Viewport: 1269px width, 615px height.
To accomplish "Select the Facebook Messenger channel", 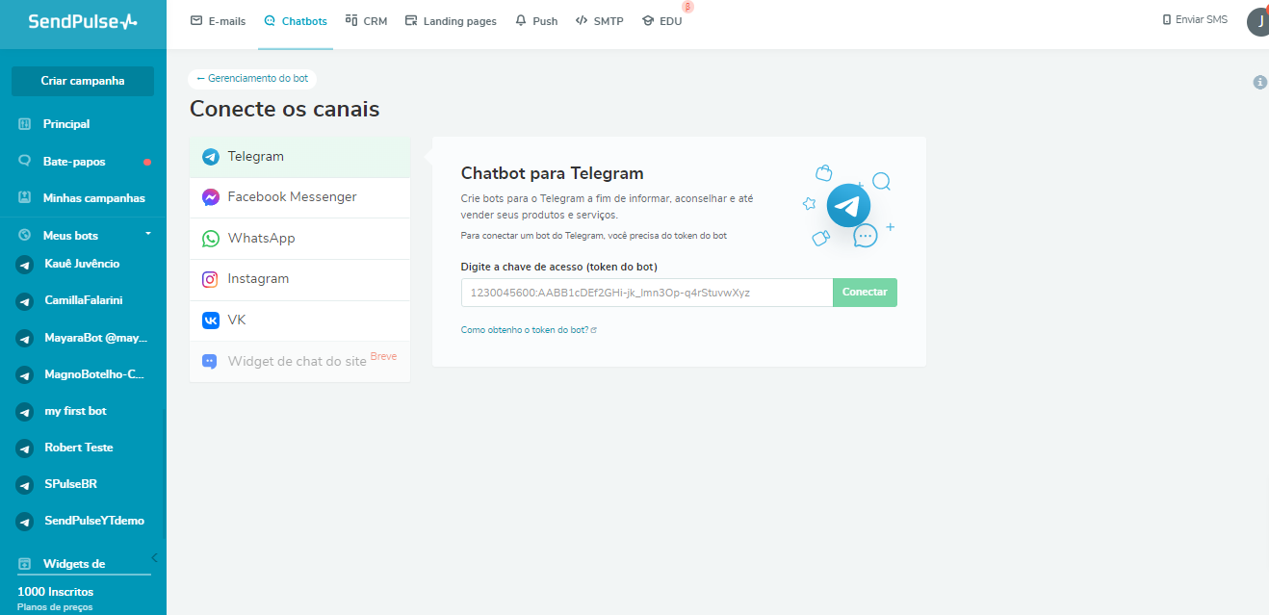I will click(x=299, y=197).
